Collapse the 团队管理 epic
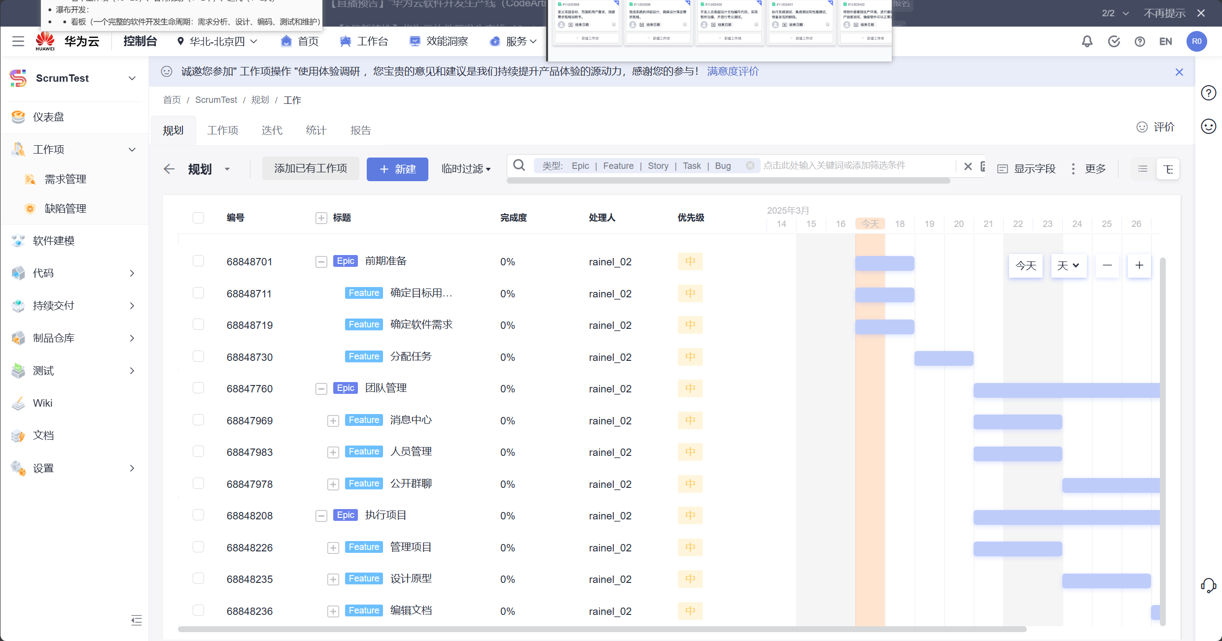This screenshot has width=1222, height=641. [321, 389]
